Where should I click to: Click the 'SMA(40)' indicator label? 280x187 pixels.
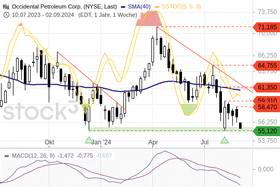pyautogui.click(x=139, y=7)
